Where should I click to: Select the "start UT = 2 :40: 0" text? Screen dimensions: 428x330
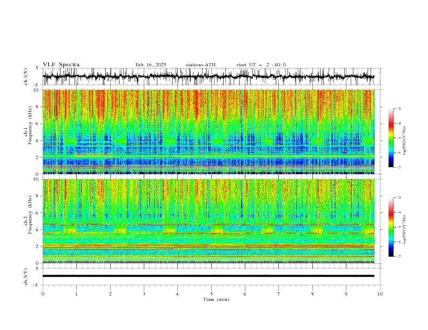tap(261, 65)
